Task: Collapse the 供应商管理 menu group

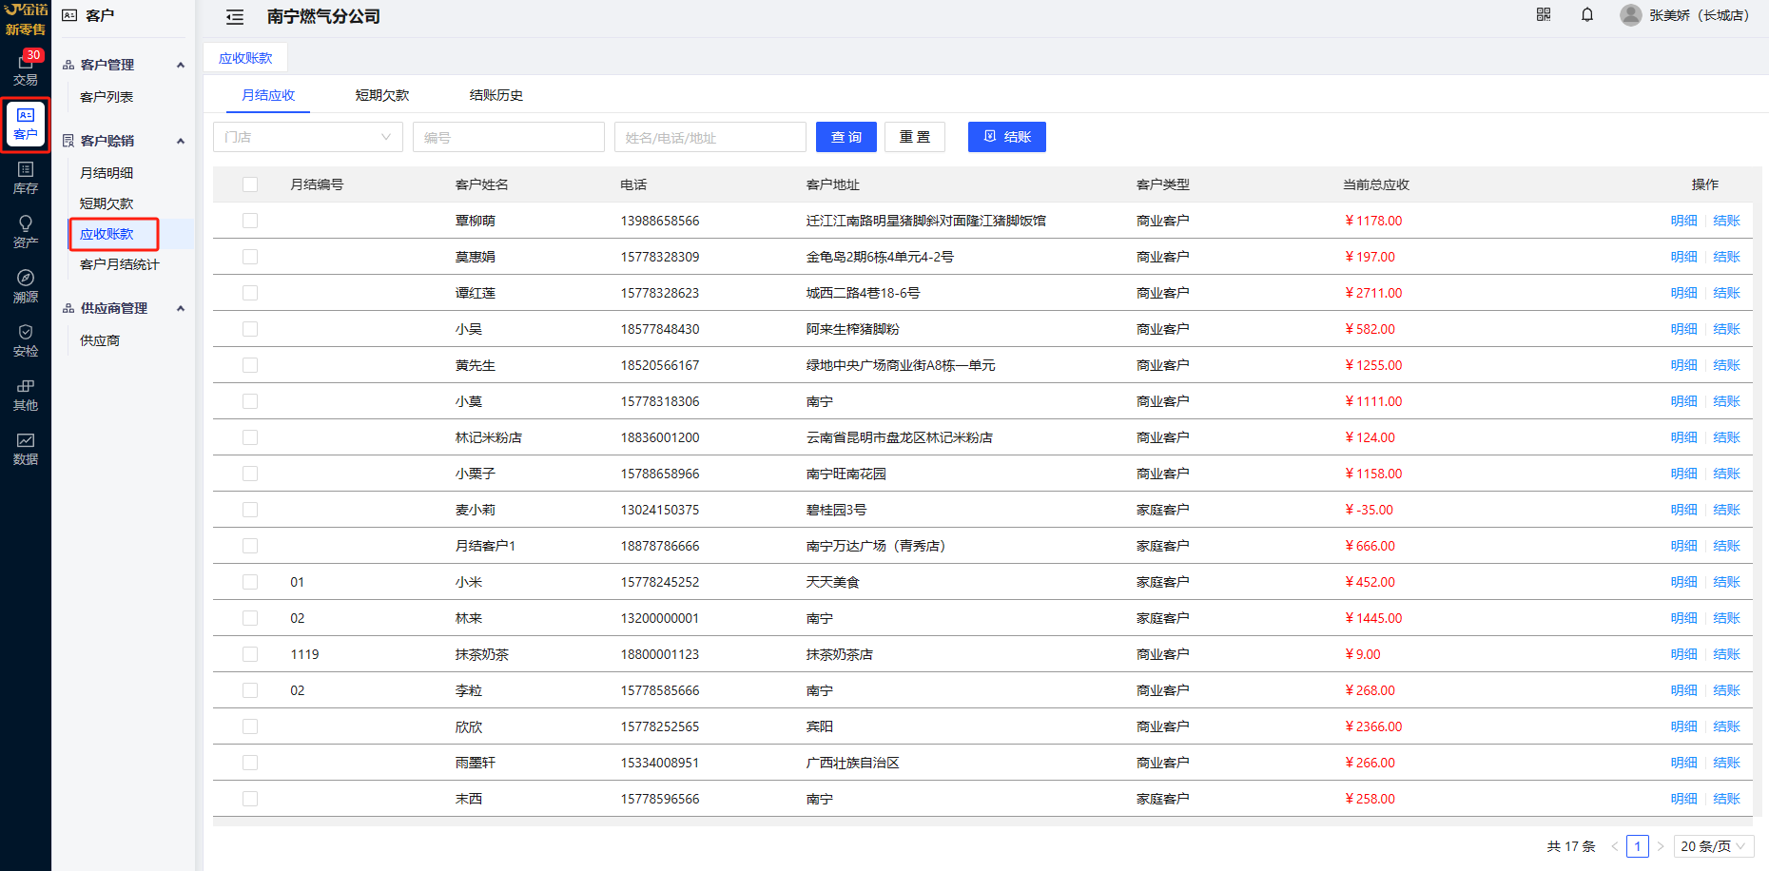Action: pos(181,308)
